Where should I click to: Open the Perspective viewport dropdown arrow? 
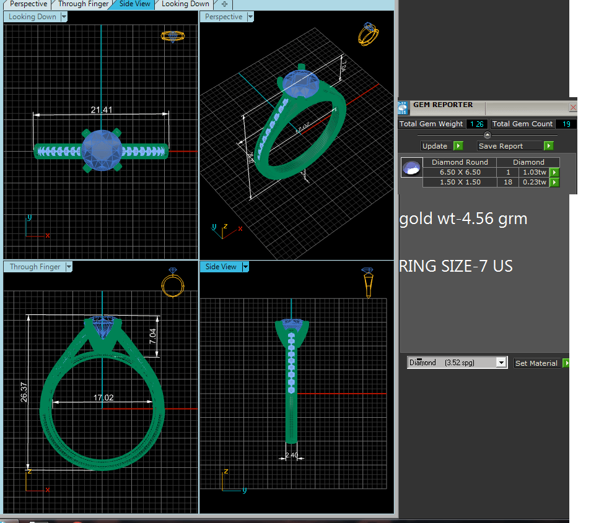pyautogui.click(x=250, y=17)
